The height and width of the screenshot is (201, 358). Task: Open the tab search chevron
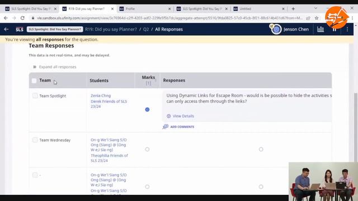tap(315, 8)
